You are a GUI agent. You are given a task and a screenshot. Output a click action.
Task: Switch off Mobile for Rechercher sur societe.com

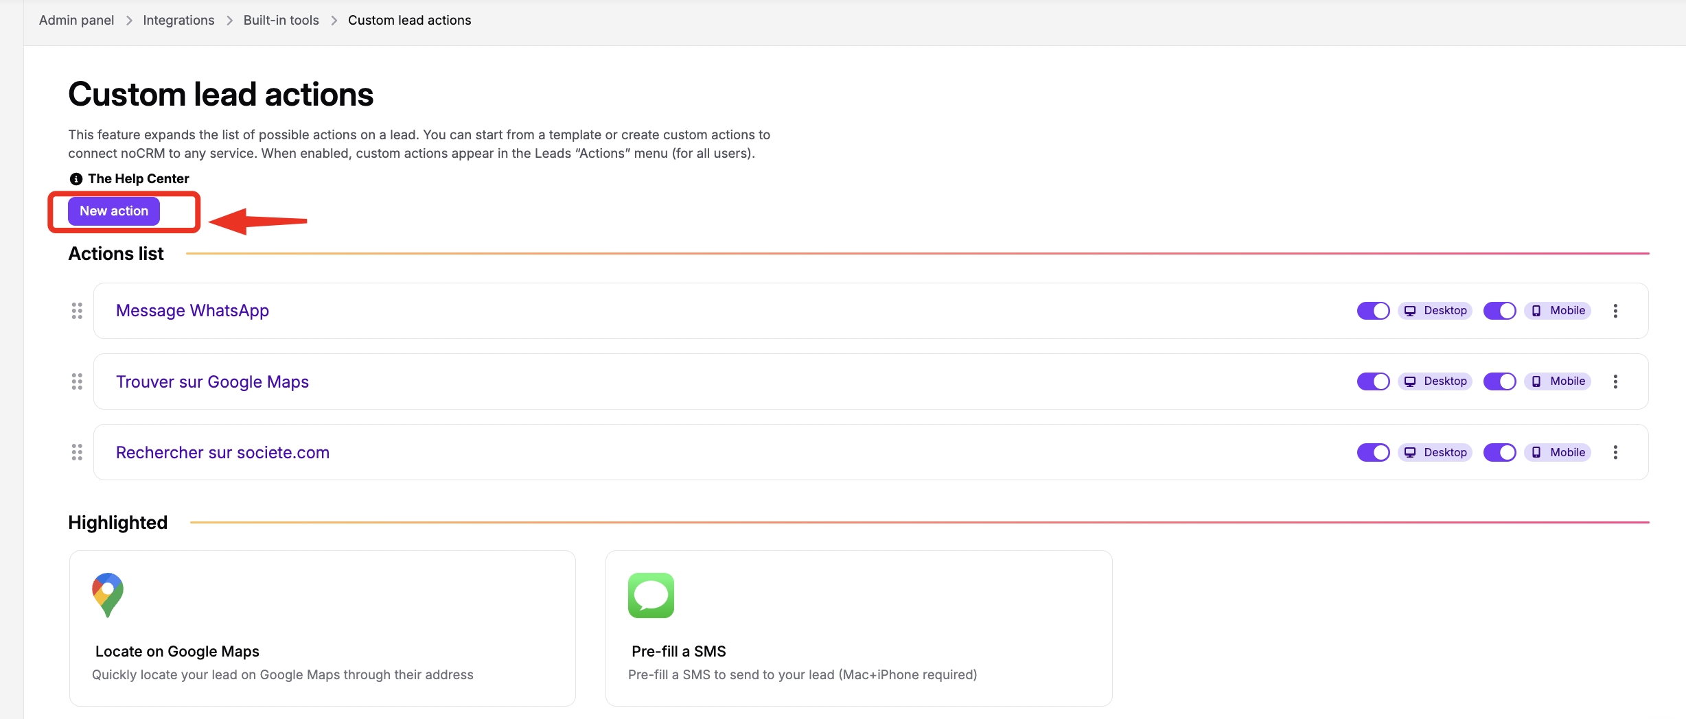click(1500, 452)
